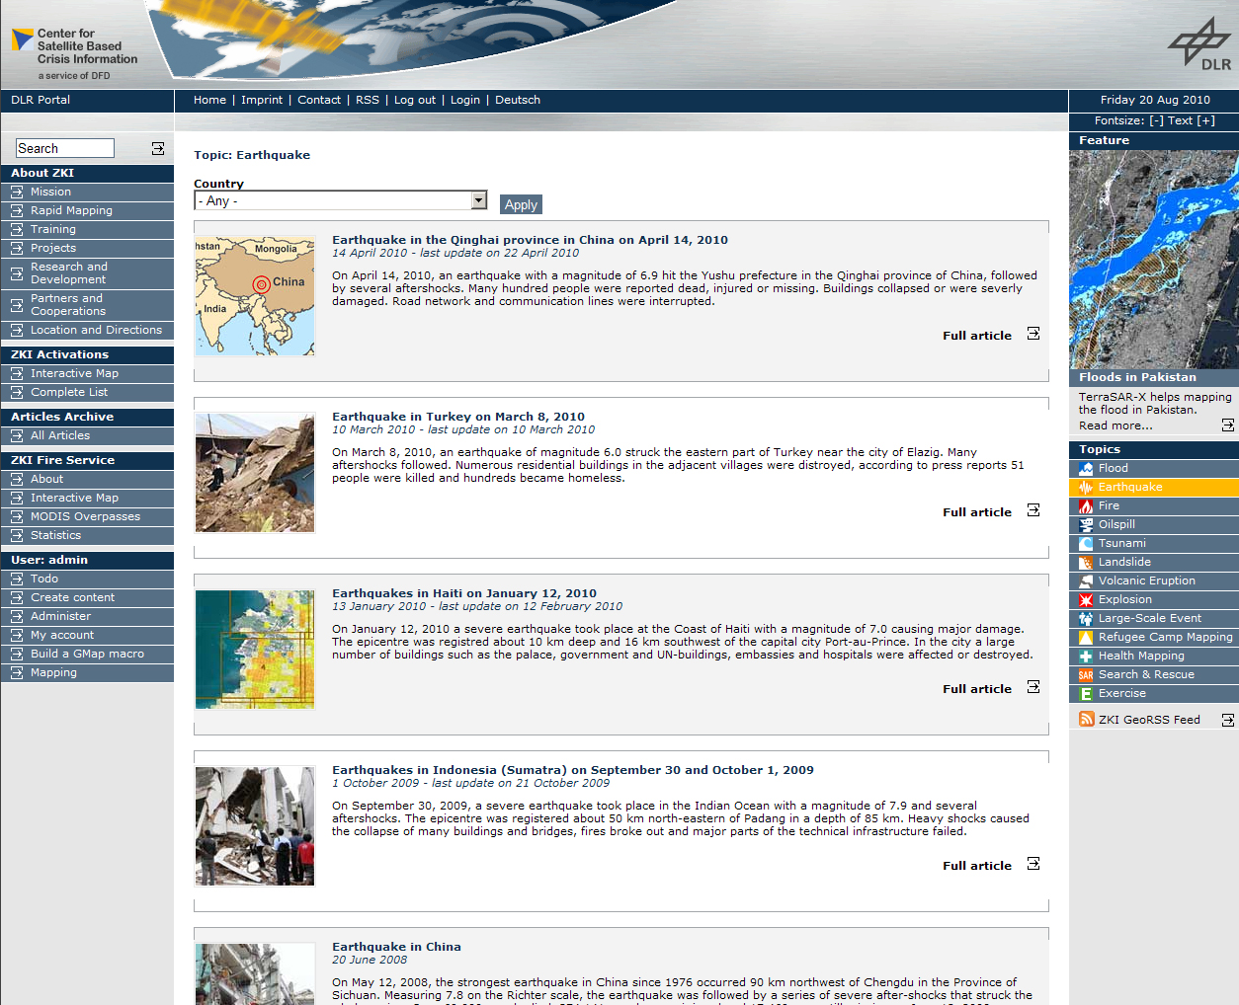Open Full article for Turkey earthquake

pyautogui.click(x=976, y=512)
